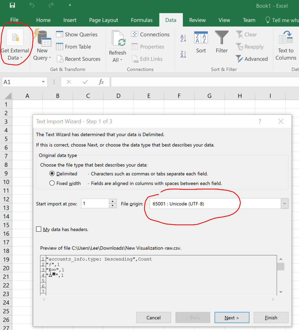Click the Insert Function fx icon
The width and height of the screenshot is (299, 330).
pyautogui.click(x=101, y=82)
